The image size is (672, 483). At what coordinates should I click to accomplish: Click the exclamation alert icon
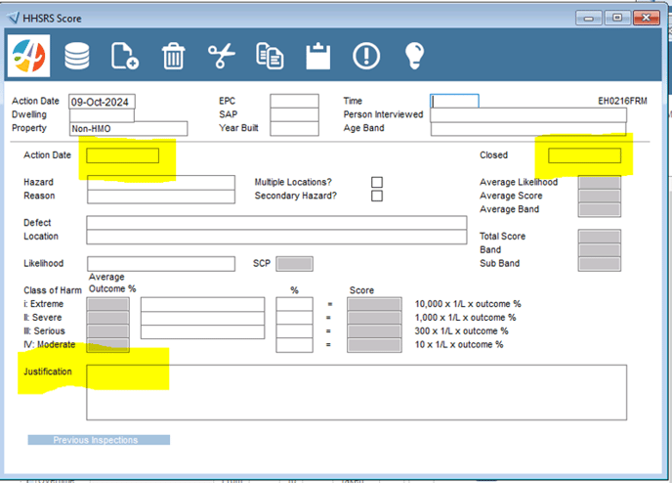click(366, 56)
